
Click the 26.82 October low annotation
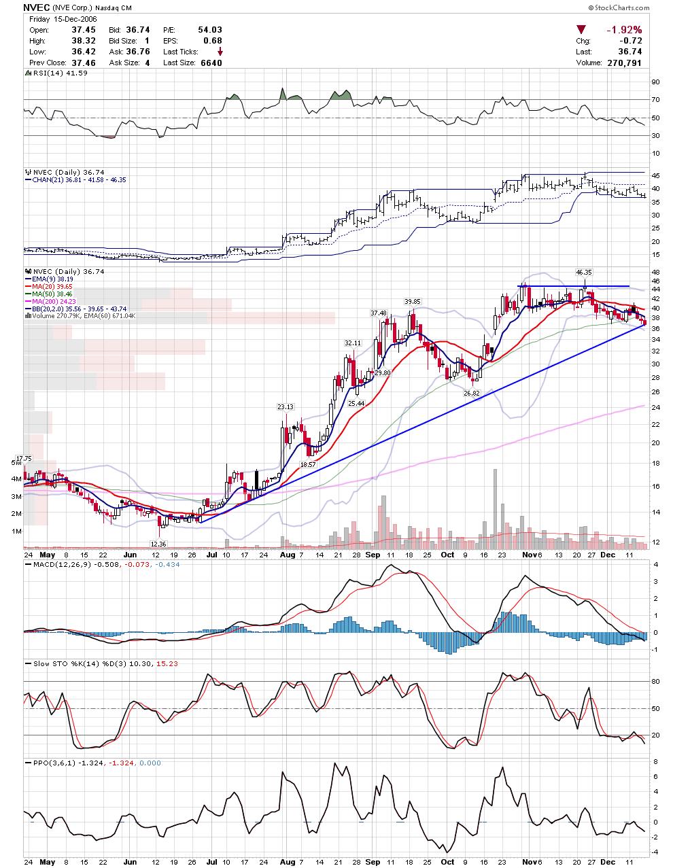(x=471, y=393)
